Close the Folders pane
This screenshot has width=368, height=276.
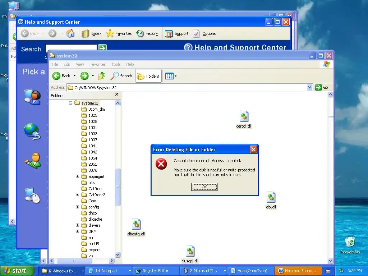(117, 95)
